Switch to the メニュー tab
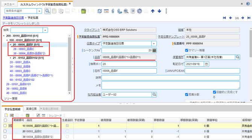 [x=9, y=4]
